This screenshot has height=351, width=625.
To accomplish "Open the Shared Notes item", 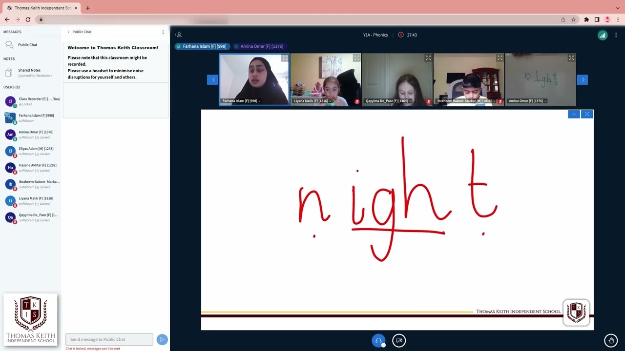I will click(x=30, y=72).
